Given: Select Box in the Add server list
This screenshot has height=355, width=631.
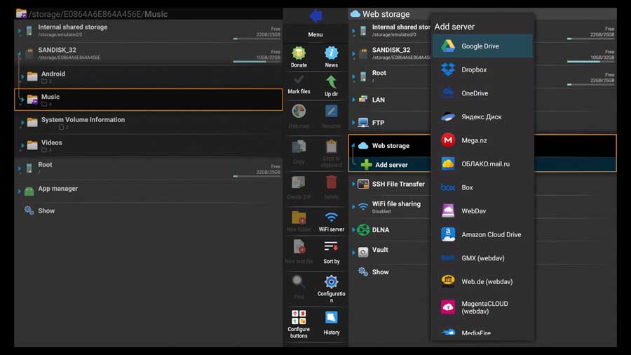Looking at the screenshot, I should pyautogui.click(x=482, y=187).
